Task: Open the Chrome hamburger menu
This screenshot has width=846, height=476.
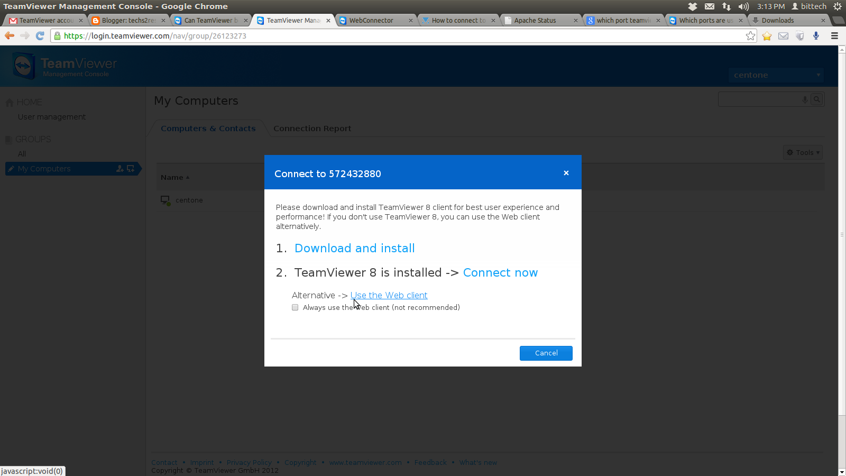Action: point(834,36)
